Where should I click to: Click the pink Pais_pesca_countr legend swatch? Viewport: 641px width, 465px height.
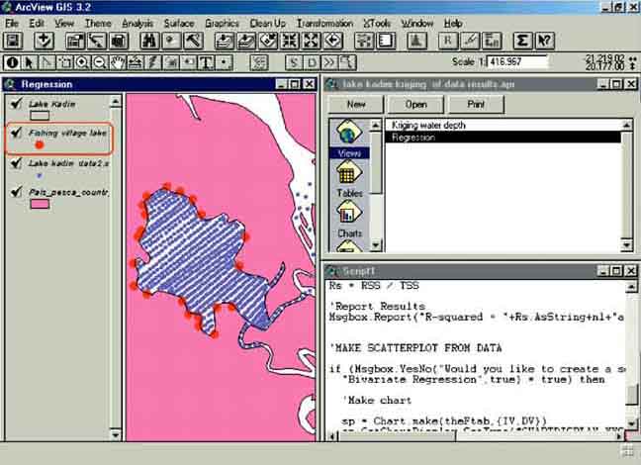point(40,205)
